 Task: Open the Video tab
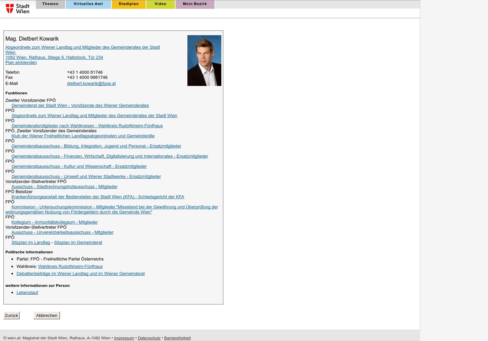click(161, 4)
